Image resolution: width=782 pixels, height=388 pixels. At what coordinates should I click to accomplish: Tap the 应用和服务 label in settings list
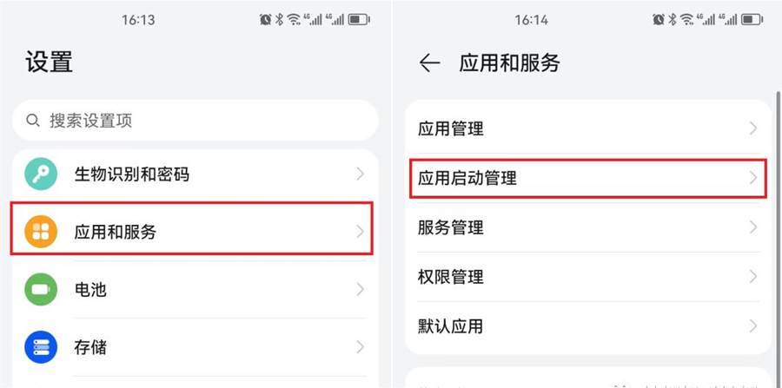[x=116, y=232]
